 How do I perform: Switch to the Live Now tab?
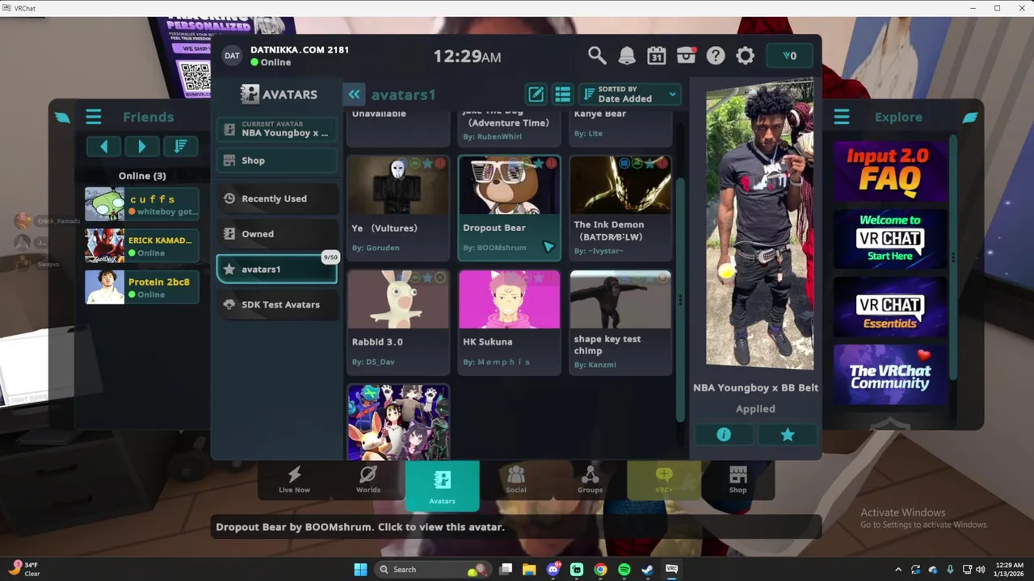pyautogui.click(x=294, y=479)
